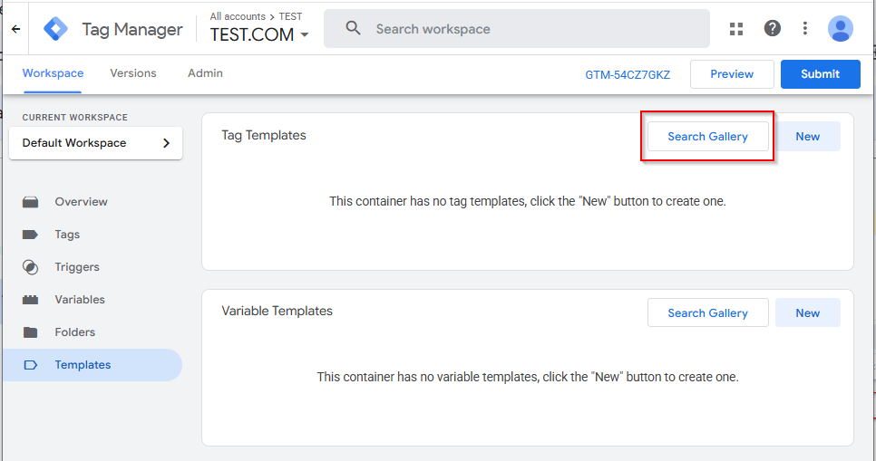The image size is (876, 461).
Task: Click New button for Variable Templates
Action: (807, 312)
